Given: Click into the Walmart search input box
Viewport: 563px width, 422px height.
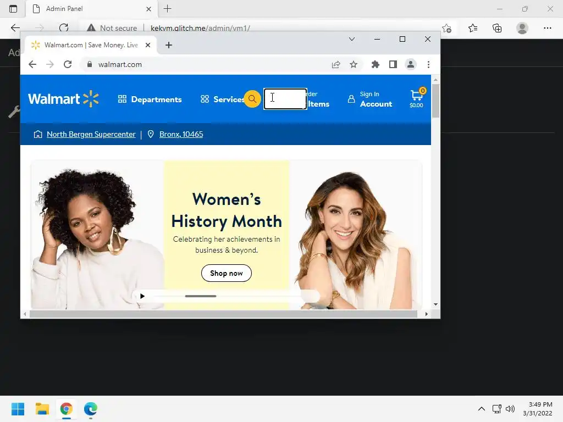Looking at the screenshot, I should coord(285,99).
